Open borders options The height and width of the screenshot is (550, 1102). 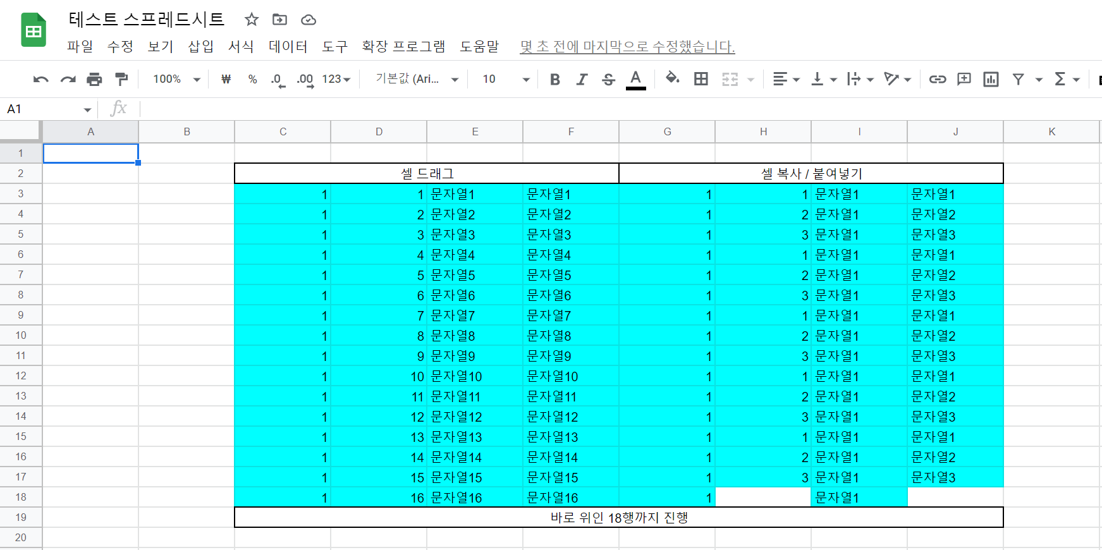[x=701, y=79]
